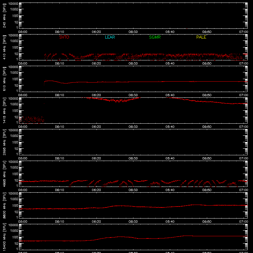Click 06:50 time label below 610 MHz panel
Screen dimensions: 253x253
tap(207, 95)
